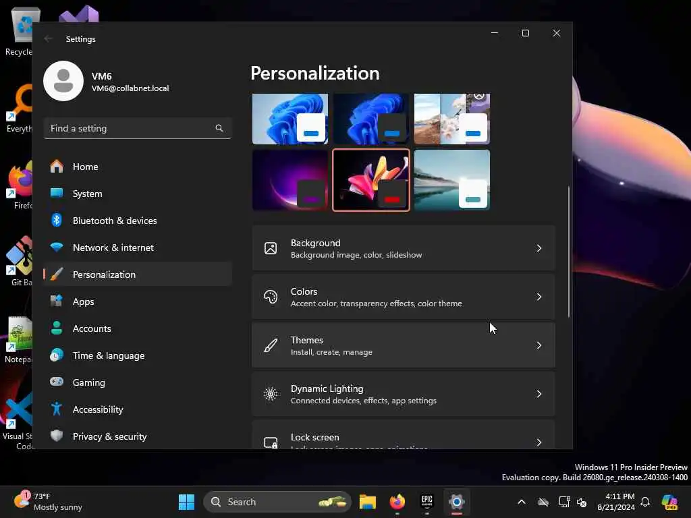Open Apps settings category
This screenshot has width=691, height=518.
coord(138,301)
